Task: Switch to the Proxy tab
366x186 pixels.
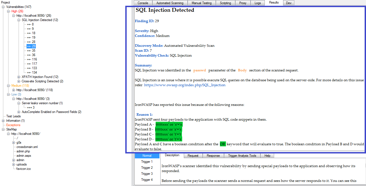Action: [x=243, y=3]
